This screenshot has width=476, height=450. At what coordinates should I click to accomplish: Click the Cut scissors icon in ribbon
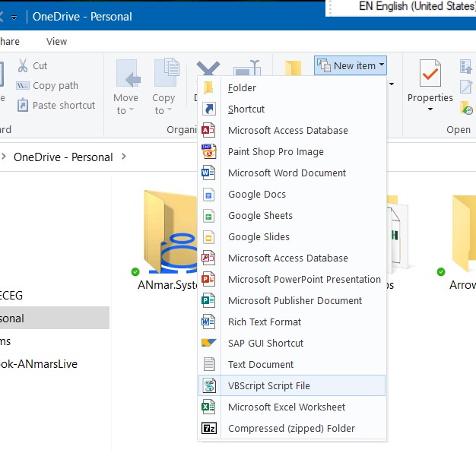23,66
